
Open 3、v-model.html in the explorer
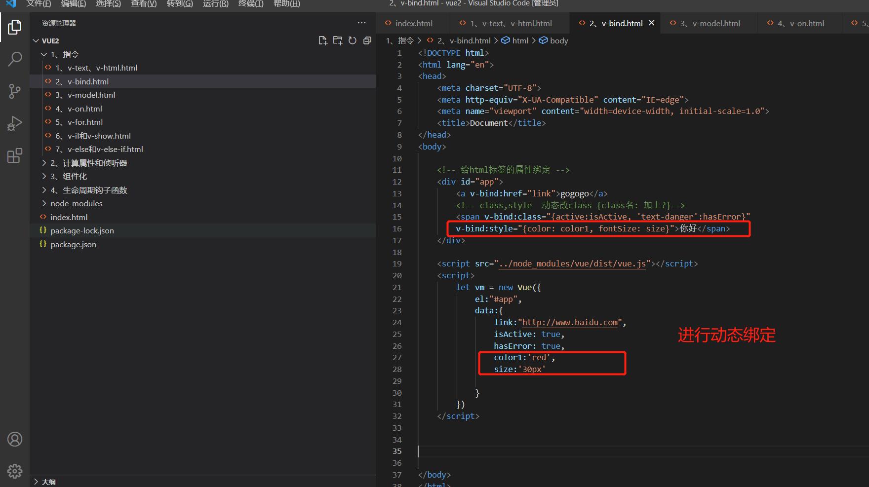click(x=202, y=95)
